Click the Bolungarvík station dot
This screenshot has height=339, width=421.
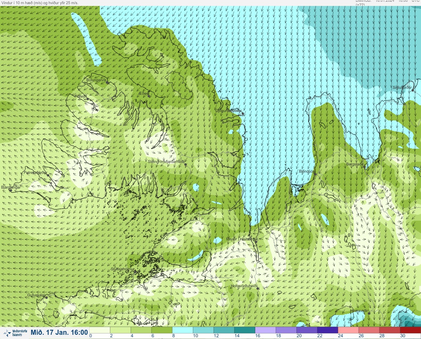[107, 83]
